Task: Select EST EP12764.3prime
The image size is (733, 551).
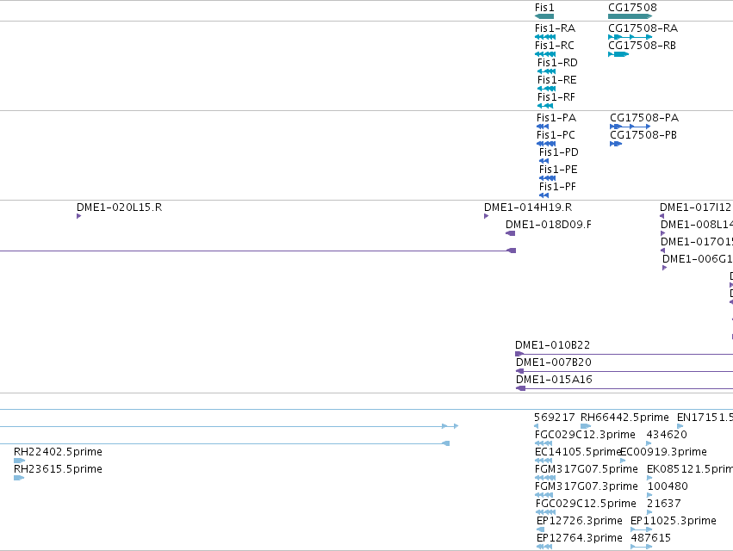Action: (580, 538)
